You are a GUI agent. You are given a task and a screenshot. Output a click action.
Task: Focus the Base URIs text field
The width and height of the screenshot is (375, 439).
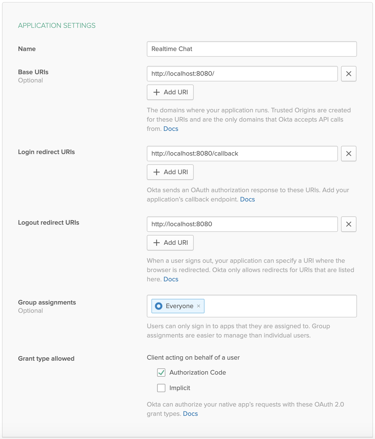(242, 74)
